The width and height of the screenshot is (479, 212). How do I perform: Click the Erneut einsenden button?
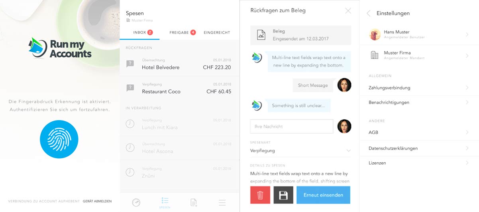pos(323,195)
